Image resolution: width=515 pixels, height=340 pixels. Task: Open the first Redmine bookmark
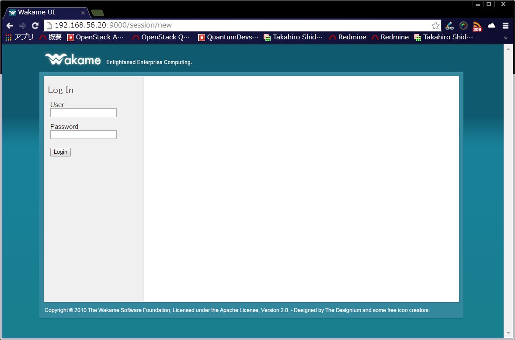348,37
